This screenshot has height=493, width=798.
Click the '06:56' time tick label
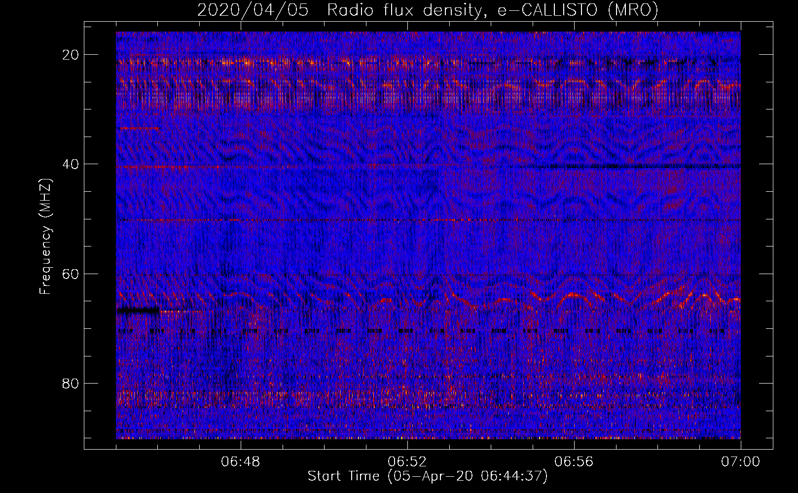click(x=574, y=462)
